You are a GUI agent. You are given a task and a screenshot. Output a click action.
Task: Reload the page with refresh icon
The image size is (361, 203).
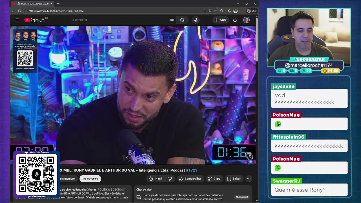point(19,11)
